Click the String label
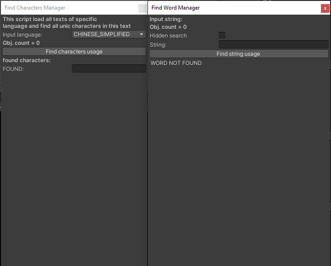Viewport: 331px width, 266px height. [158, 45]
